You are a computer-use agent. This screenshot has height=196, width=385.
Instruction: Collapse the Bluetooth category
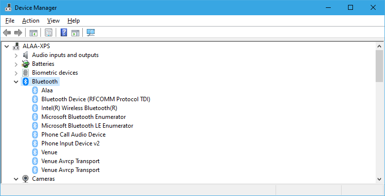click(x=16, y=82)
